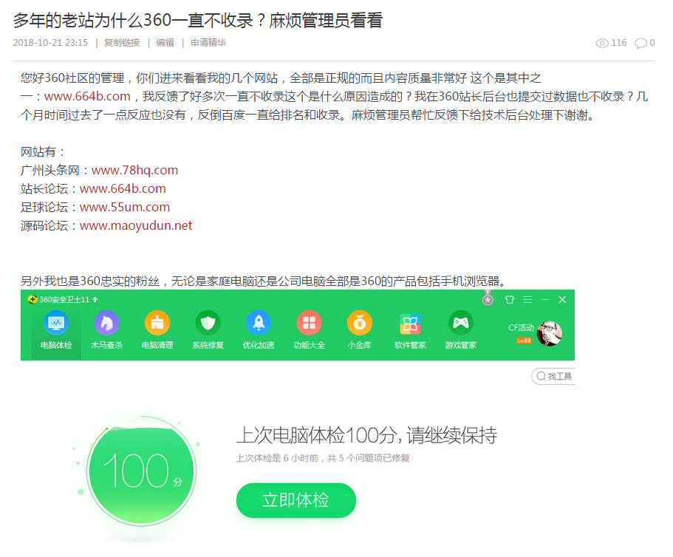The image size is (673, 557).
Task: Open the 电脑体检 icon in 360 toolbar
Action: coord(56,324)
